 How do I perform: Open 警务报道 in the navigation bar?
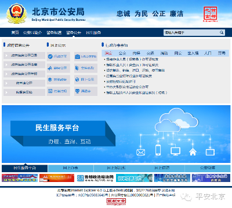54,32
